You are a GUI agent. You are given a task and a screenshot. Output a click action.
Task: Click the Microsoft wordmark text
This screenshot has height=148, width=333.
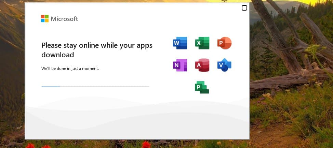pos(64,19)
